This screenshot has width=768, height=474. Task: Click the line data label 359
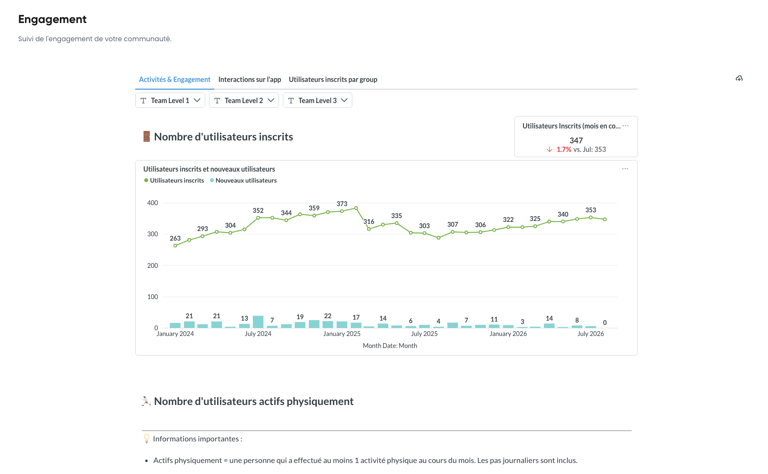coord(314,208)
